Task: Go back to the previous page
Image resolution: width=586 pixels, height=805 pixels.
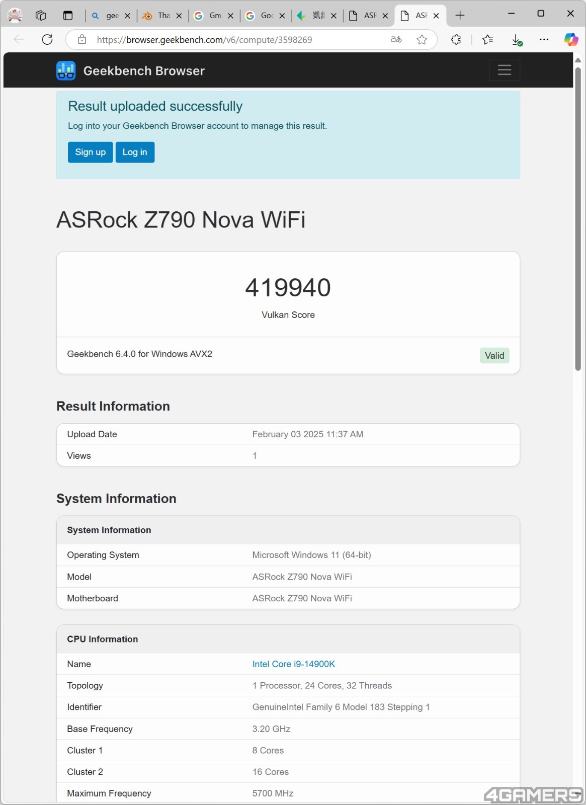Action: coord(19,39)
